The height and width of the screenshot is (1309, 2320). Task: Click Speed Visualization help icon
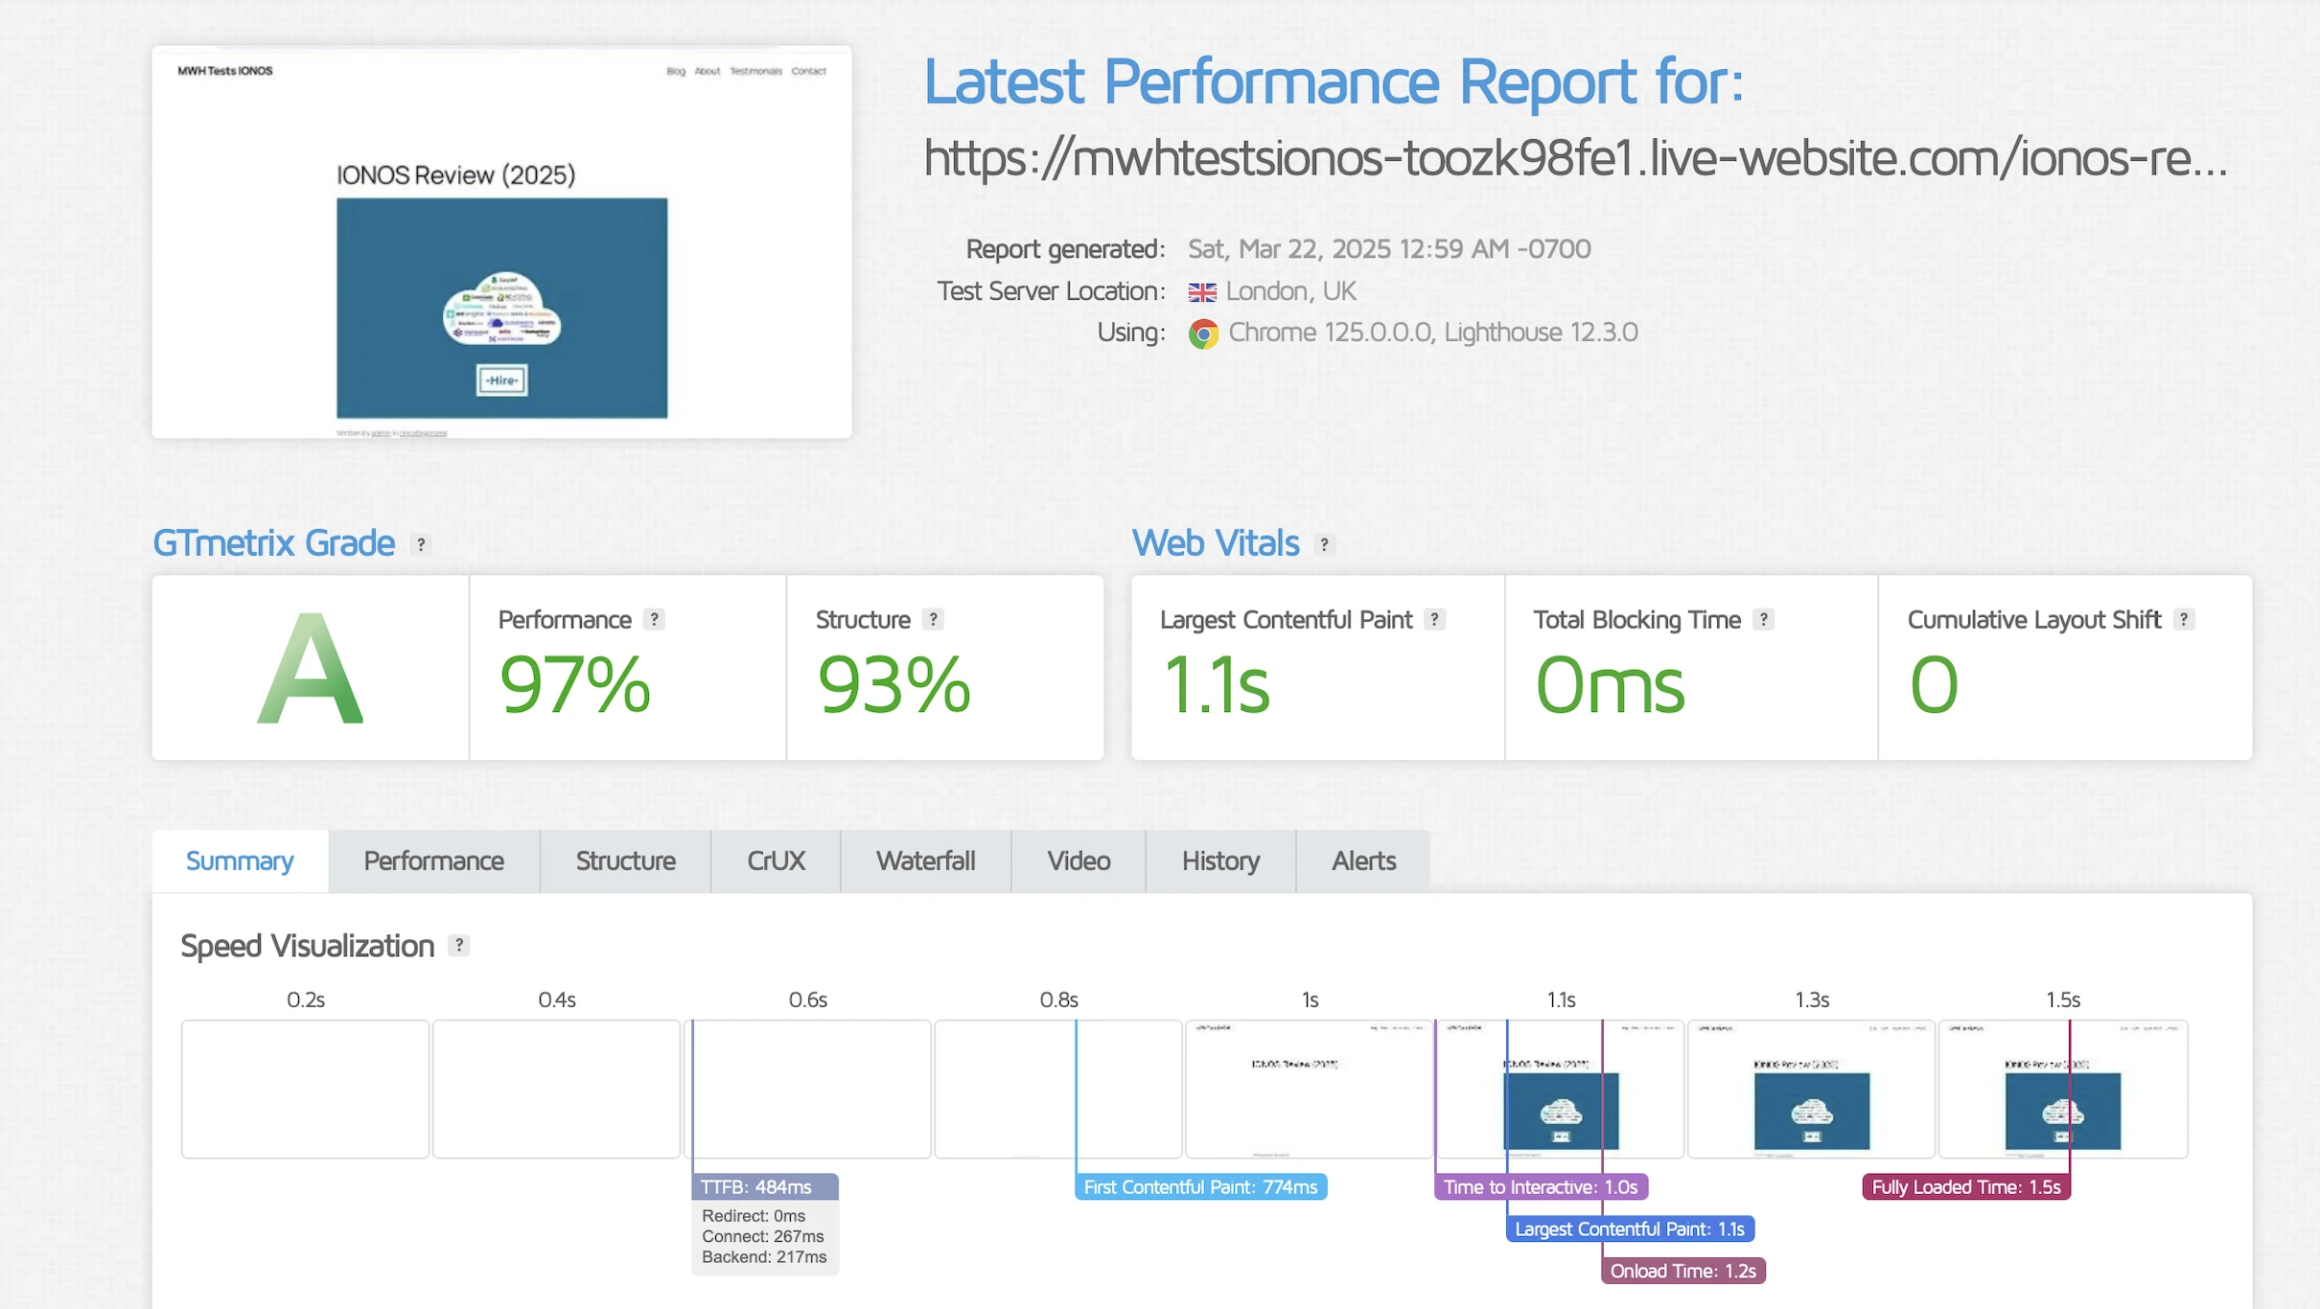459,946
